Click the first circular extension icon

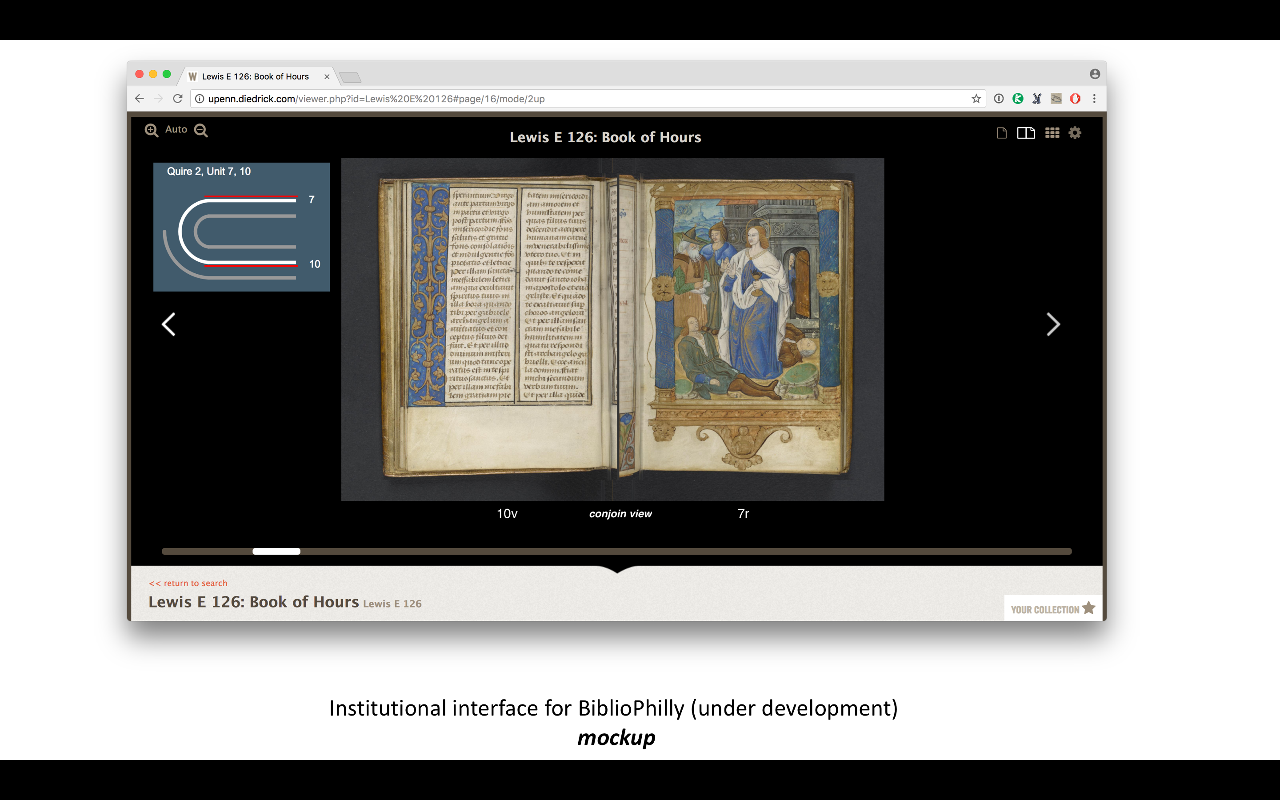click(x=999, y=98)
